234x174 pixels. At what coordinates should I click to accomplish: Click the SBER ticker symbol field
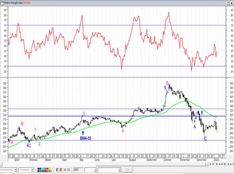click(78, 170)
